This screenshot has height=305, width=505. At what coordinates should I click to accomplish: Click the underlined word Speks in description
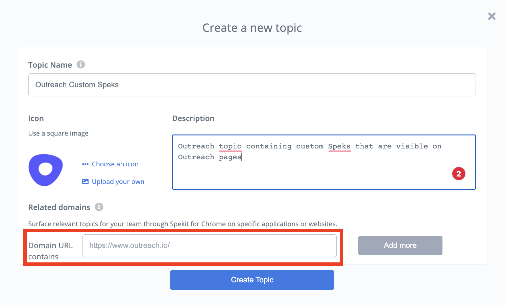pos(339,146)
